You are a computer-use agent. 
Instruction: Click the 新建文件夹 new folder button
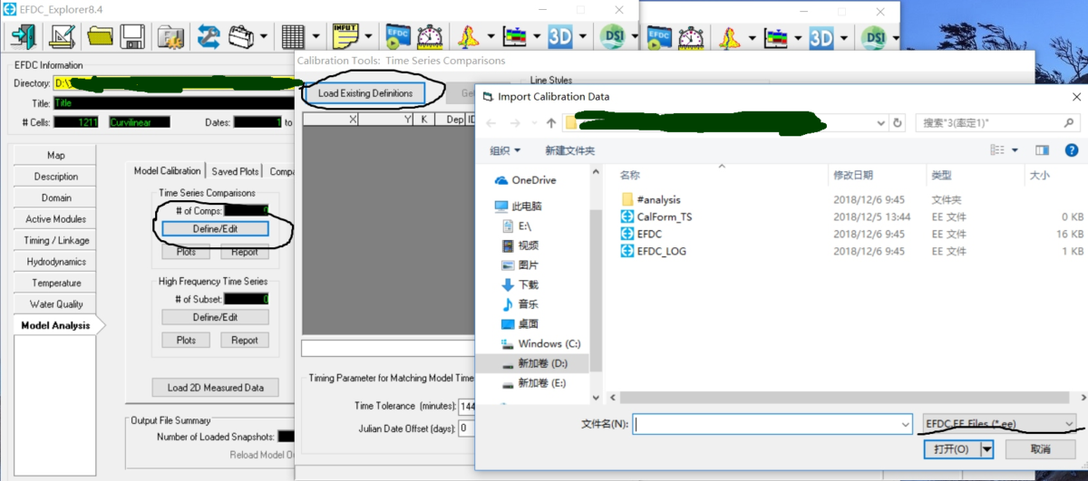click(569, 150)
